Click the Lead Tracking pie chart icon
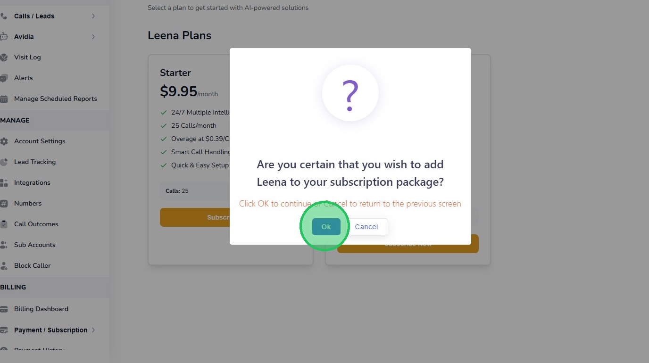Viewport: 649px width, 363px height. point(4,162)
